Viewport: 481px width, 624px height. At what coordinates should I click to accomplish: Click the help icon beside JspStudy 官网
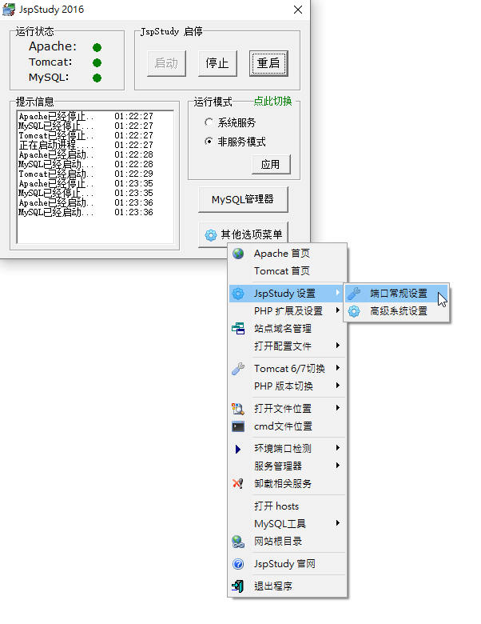tap(238, 564)
